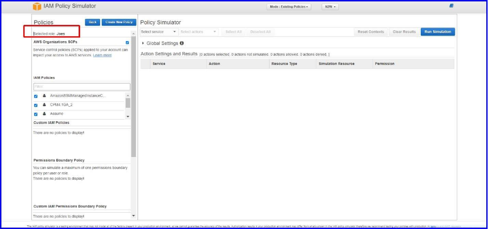Uncheck the CPM4.1GA_2 policy checkbox
The image size is (489, 229).
point(36,106)
